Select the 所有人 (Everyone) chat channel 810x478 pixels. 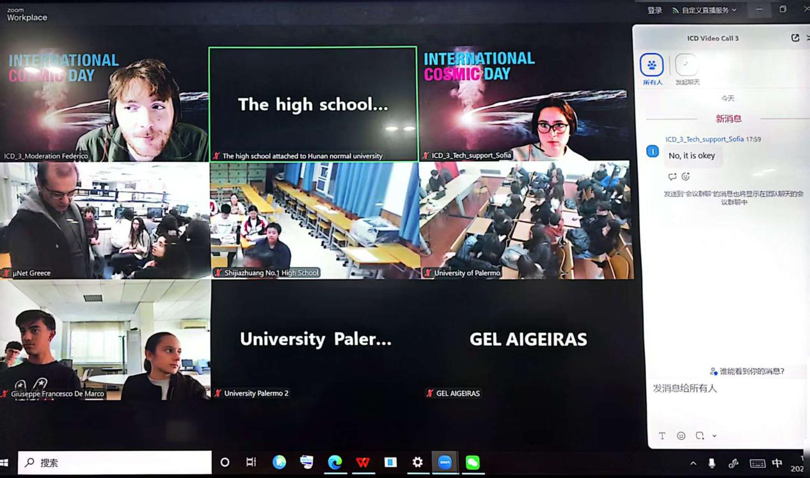pos(652,66)
